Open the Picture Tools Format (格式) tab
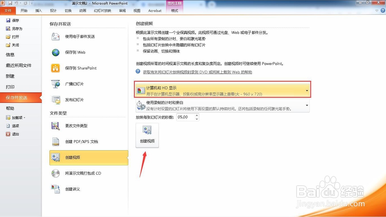Image resolution: width=386 pixels, height=217 pixels. point(174,10)
